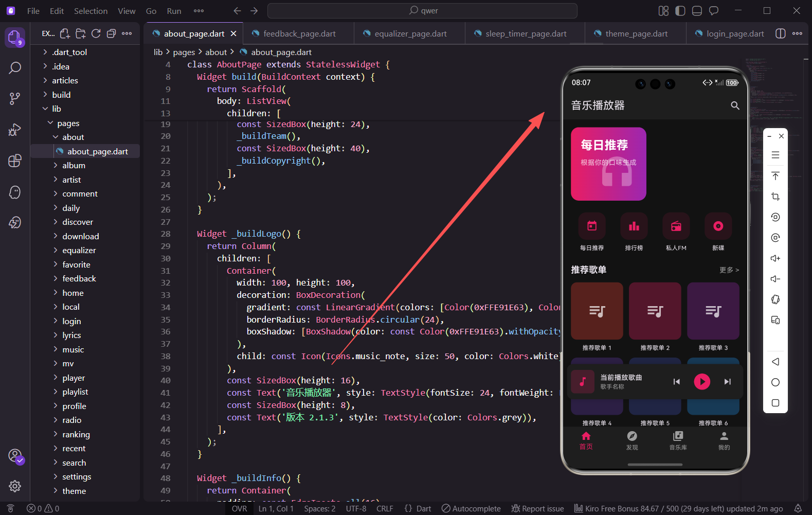812x515 pixels.
Task: Open the Manage settings gear
Action: pyautogui.click(x=15, y=486)
